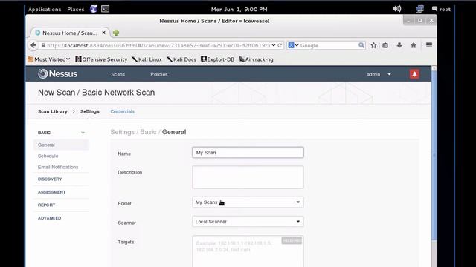The height and width of the screenshot is (267, 476).
Task: Open the Kali Linux bookmark
Action: click(147, 59)
